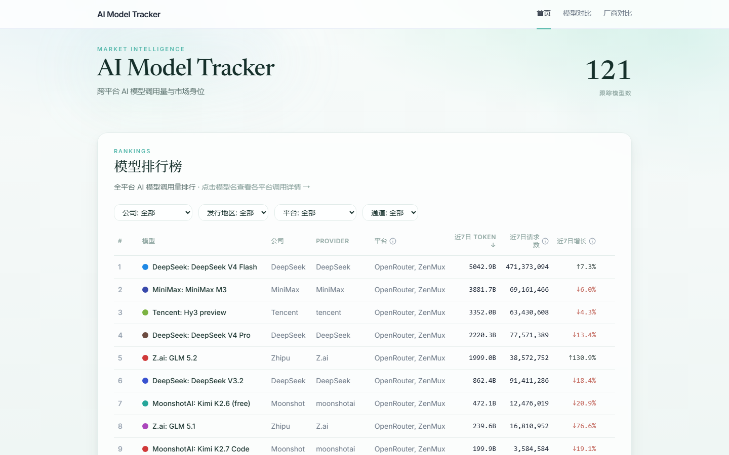Click the token value 5042.9B
This screenshot has width=729, height=455.
click(482, 267)
